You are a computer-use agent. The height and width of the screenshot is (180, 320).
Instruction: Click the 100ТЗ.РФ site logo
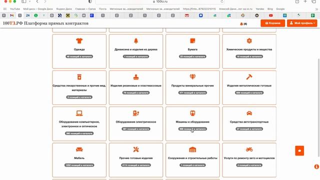coord(45,23)
